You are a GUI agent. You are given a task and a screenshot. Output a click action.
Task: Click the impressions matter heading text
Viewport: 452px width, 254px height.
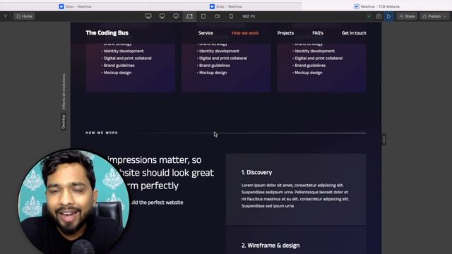(160, 172)
